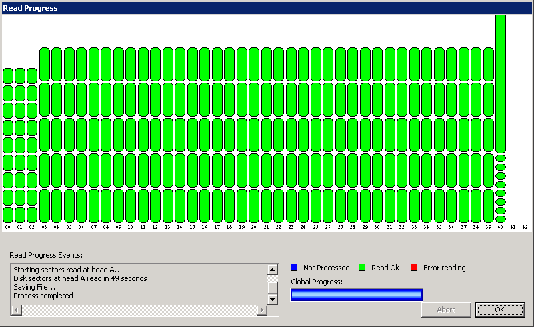The height and width of the screenshot is (327, 534).
Task: Click the Global Progress bar
Action: tap(357, 295)
